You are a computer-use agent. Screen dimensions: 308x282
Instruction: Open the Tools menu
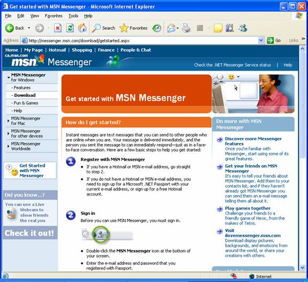[x=73, y=16]
